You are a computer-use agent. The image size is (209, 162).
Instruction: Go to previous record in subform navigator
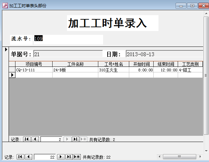[x=35, y=139]
